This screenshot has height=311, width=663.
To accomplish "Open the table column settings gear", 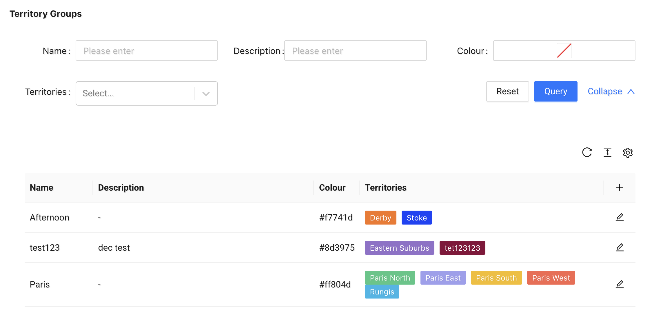I will [628, 152].
